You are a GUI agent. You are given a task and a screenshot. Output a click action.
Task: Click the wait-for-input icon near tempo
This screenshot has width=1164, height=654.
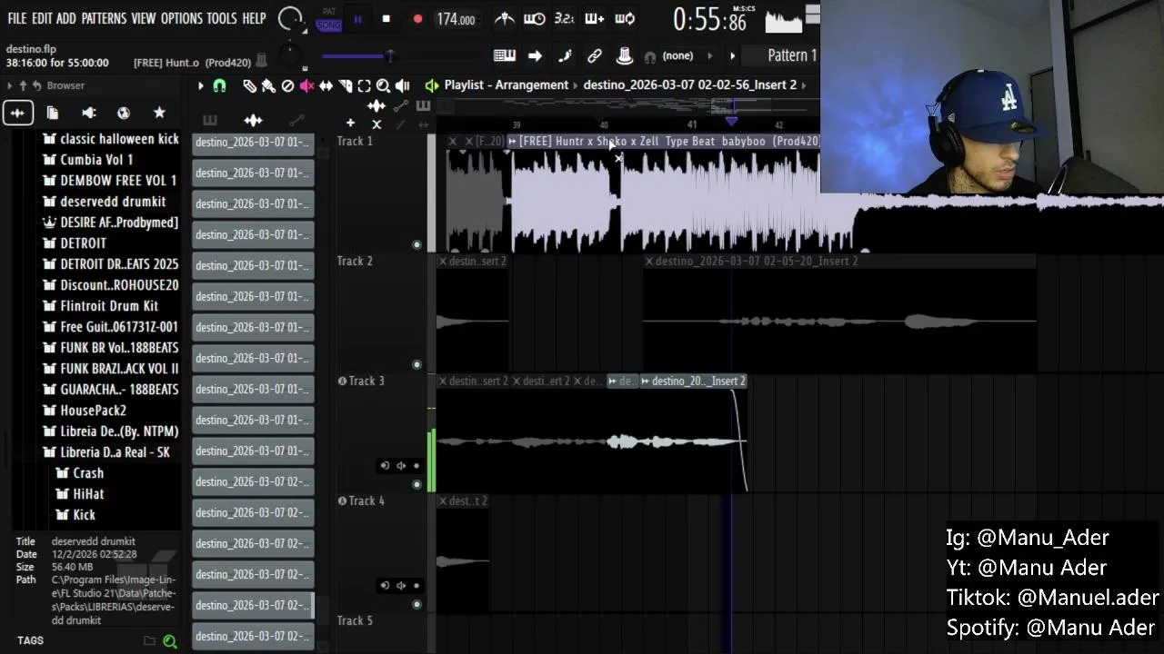tap(535, 18)
